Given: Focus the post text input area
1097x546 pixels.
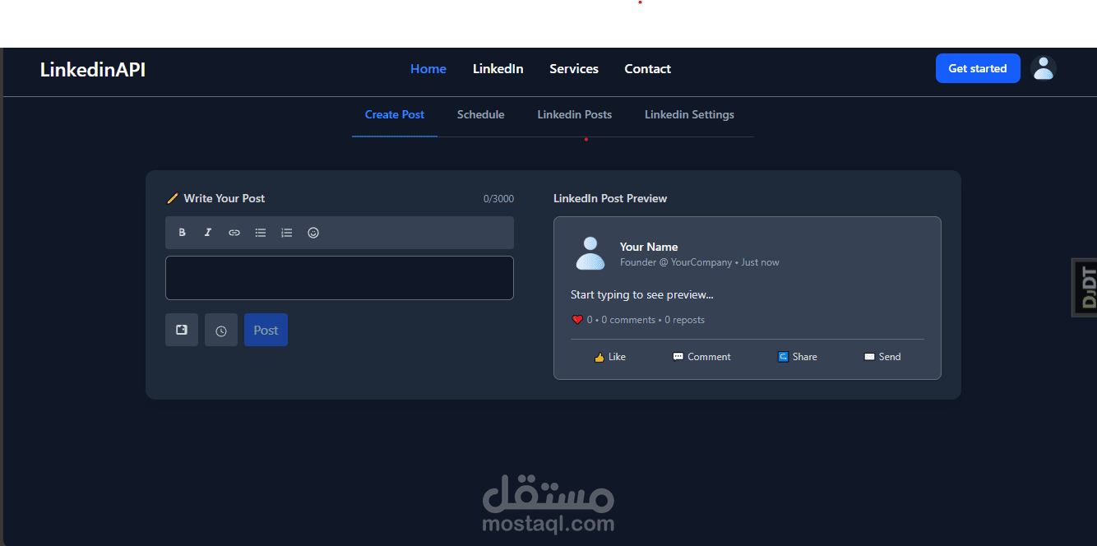Looking at the screenshot, I should (x=340, y=278).
